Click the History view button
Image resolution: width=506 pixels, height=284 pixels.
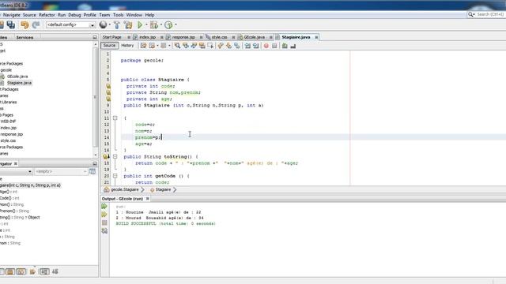point(127,46)
